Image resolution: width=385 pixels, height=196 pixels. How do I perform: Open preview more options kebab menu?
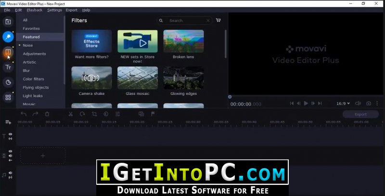coord(377,104)
